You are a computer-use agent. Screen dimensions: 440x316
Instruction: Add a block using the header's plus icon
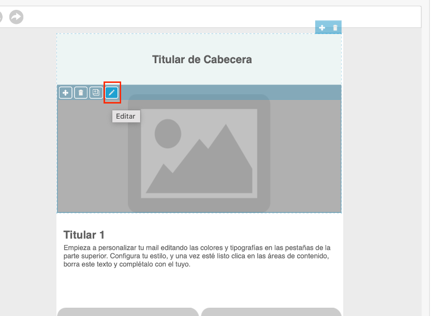(322, 27)
